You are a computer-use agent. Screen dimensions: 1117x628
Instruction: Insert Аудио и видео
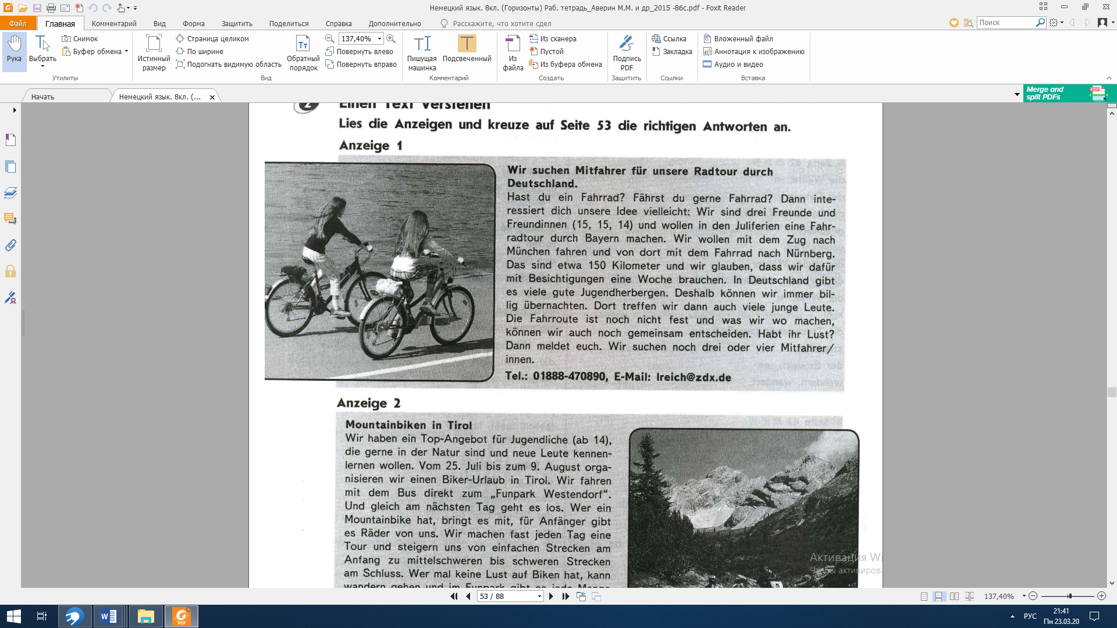pyautogui.click(x=733, y=64)
